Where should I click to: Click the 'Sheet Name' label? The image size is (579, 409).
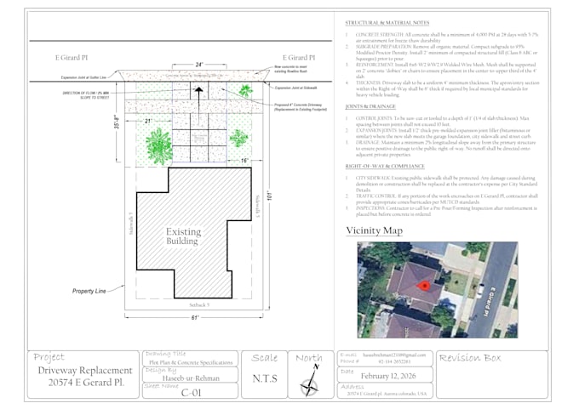click(161, 386)
